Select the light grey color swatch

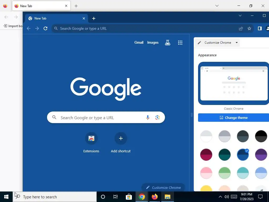[225, 136]
